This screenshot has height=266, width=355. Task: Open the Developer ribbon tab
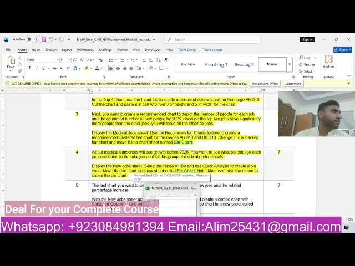point(153,50)
